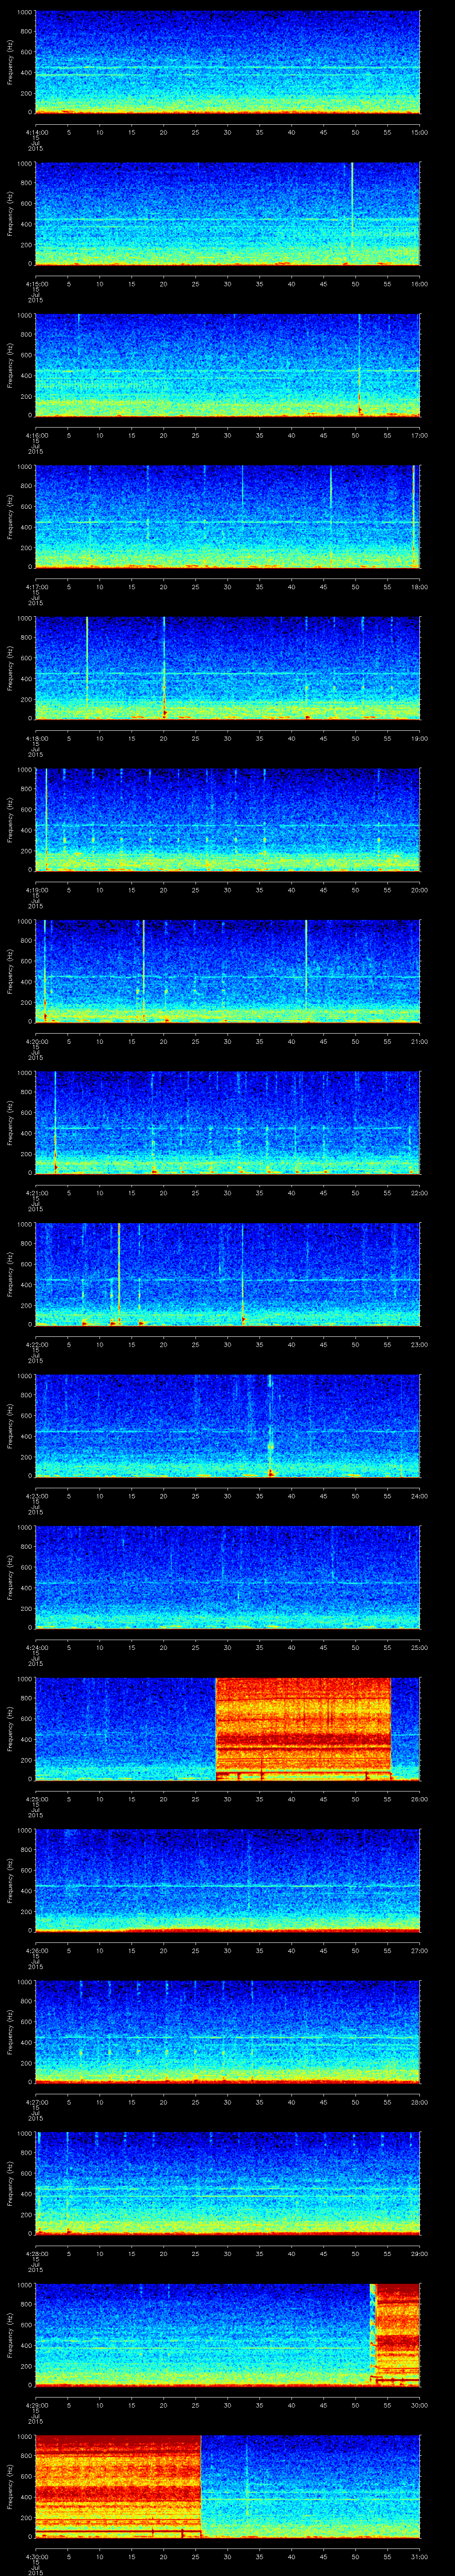Viewport: 455px width, 2576px height.
Task: Click the Frequency (Hz) axis label of the 4:14 panel
Action: [x=10, y=62]
